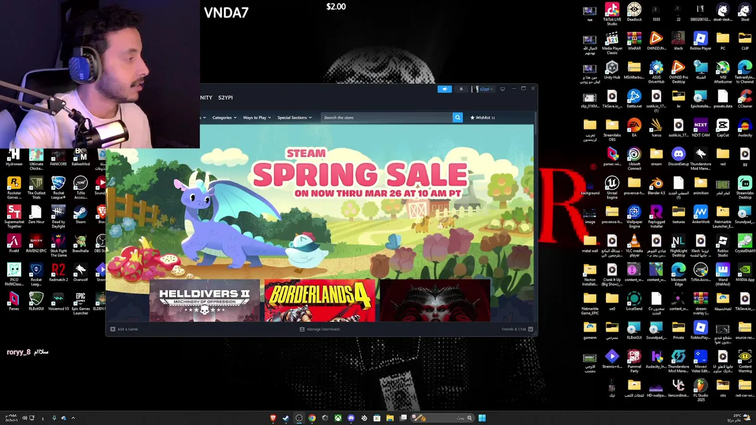Open MSI Afterburner desktop shortcut
Viewport: 756px width, 425px height.
pos(723,71)
